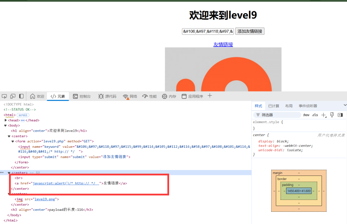Click the margin label in box model

278,172
